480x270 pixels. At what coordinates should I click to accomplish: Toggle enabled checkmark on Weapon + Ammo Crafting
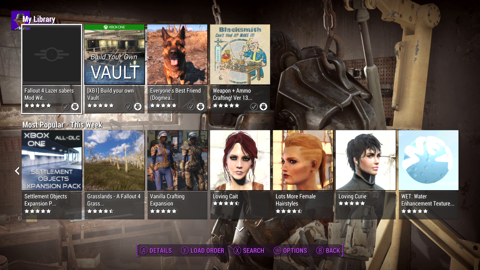(254, 107)
